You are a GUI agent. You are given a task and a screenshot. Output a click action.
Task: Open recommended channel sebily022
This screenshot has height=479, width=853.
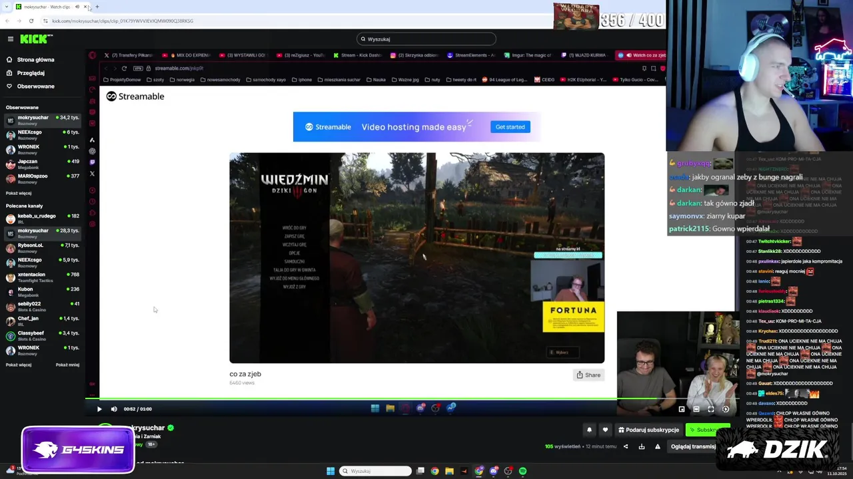tap(41, 306)
